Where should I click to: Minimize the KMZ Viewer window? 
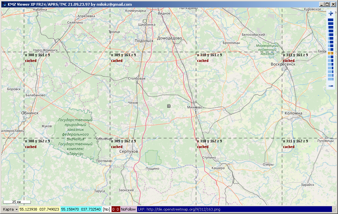(x=322, y=4)
